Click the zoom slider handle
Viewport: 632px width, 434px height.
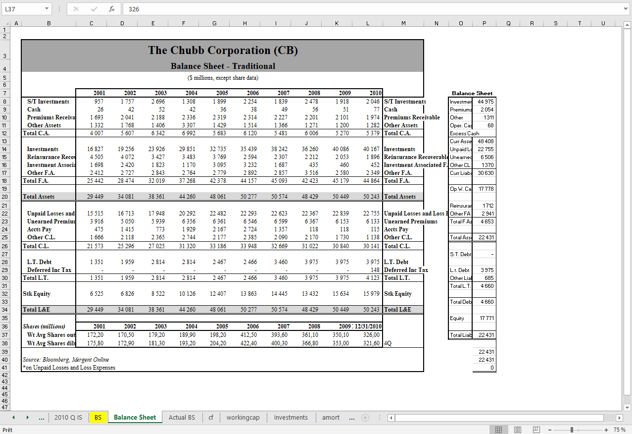click(572, 430)
